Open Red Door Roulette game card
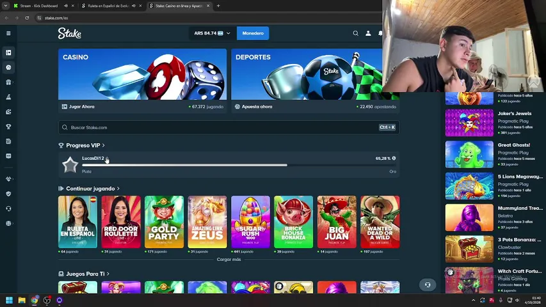The height and width of the screenshot is (307, 546). coord(121,222)
